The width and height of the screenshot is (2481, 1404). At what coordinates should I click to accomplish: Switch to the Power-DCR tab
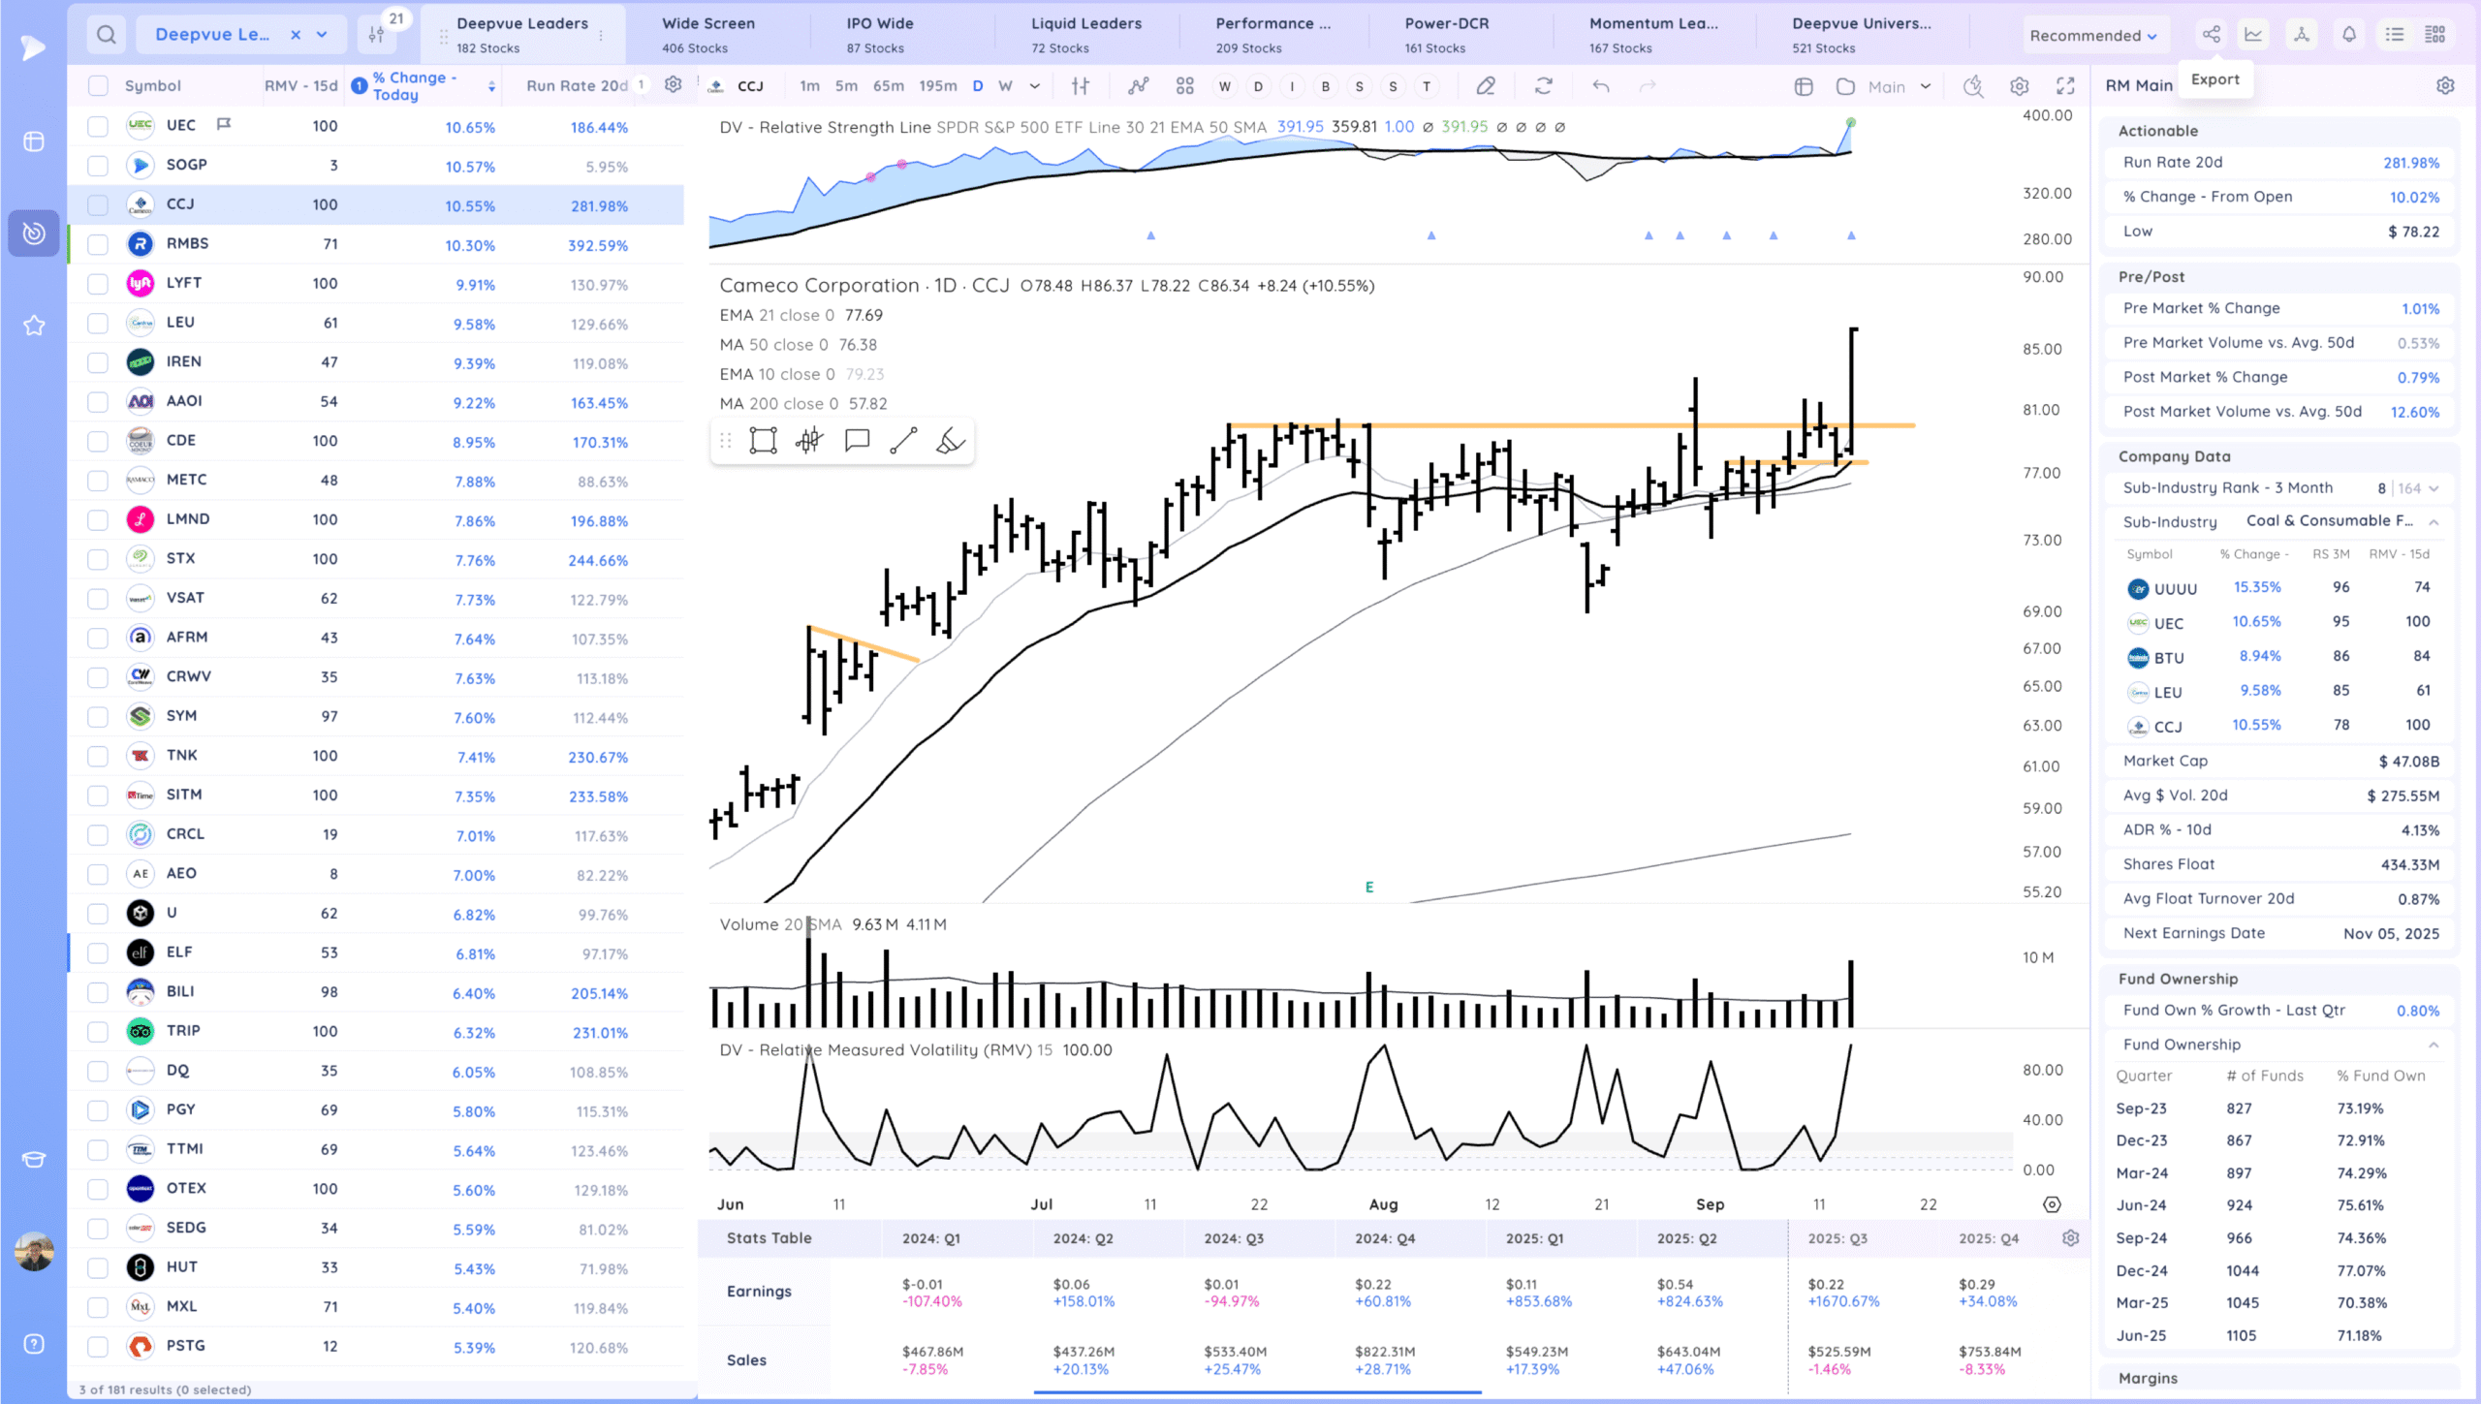click(1446, 35)
